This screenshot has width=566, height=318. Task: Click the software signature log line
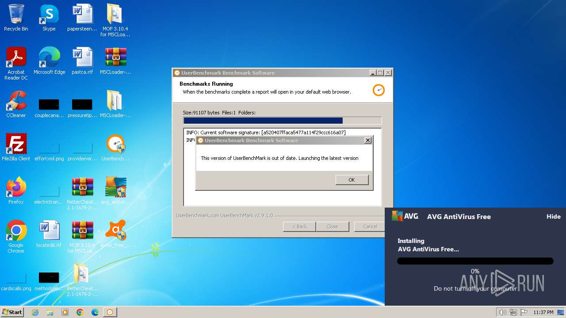pyautogui.click(x=266, y=132)
